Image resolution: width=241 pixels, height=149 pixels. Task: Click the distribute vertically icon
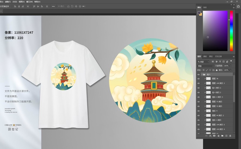pos(28,6)
